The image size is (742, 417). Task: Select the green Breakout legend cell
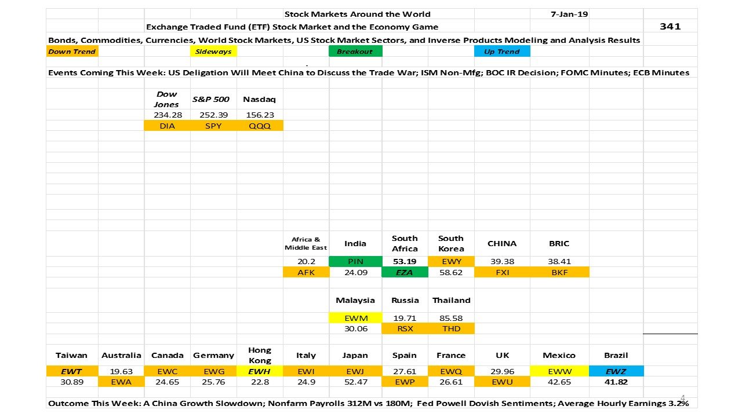point(355,51)
